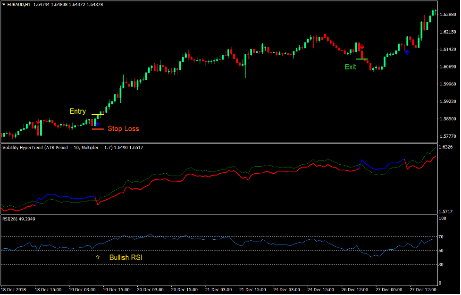Select the red exit arrow above Exit label
Screen dimensions: 461x295
click(362, 47)
